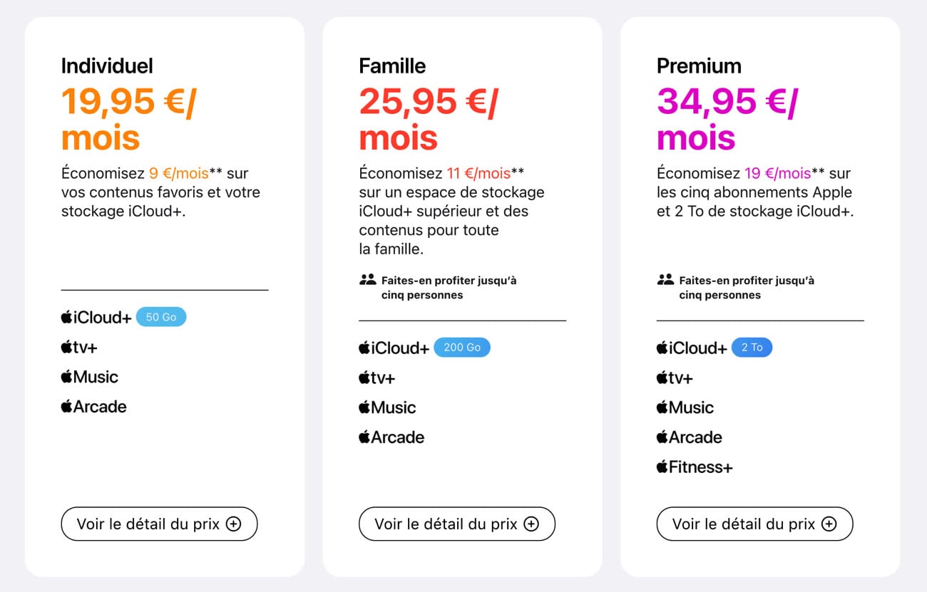This screenshot has width=927, height=592.
Task: Click the Apple Arcade logo in Famille plan
Action: 391,437
